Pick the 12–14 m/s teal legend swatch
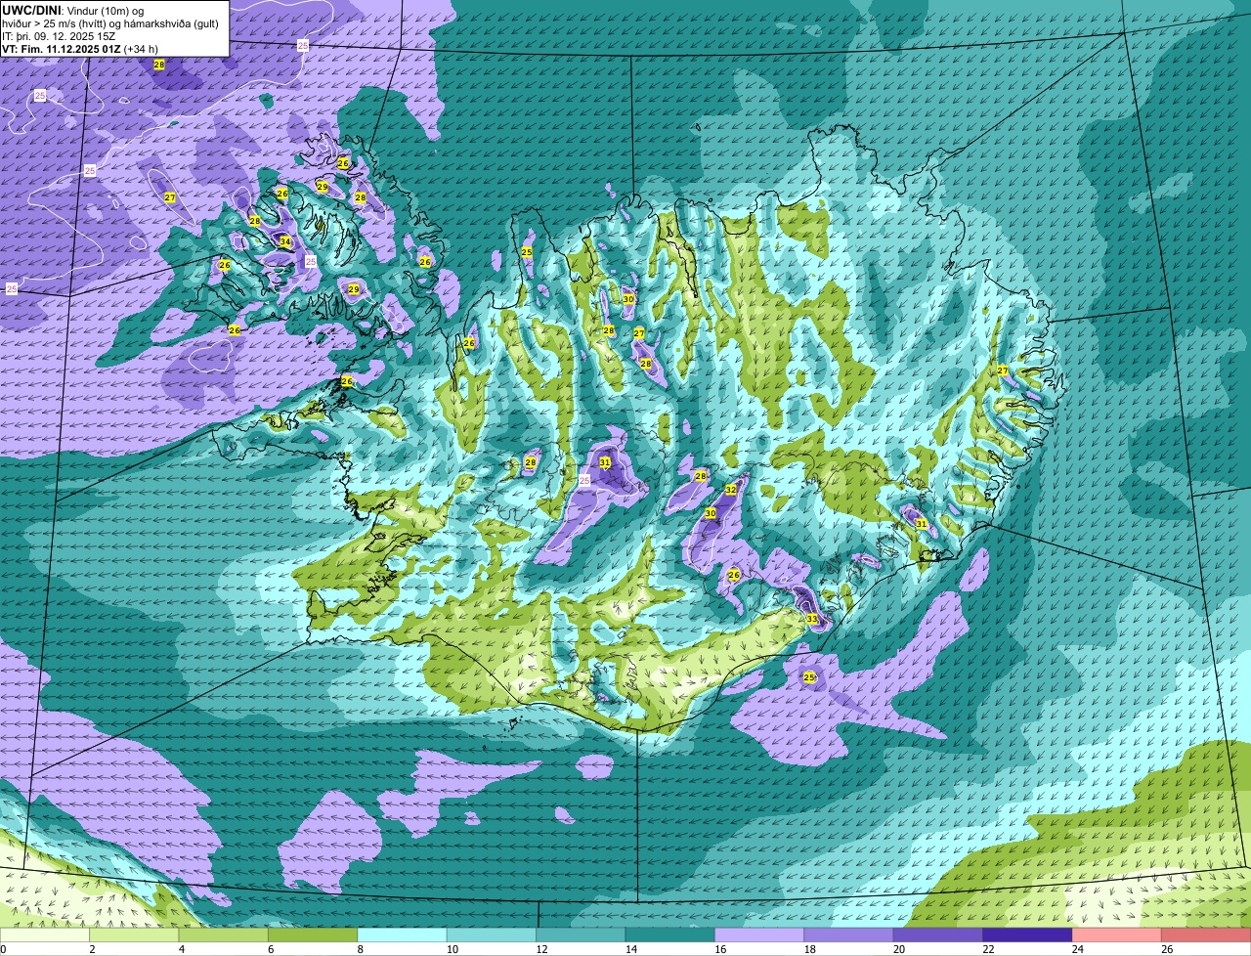The height and width of the screenshot is (956, 1251). click(581, 934)
